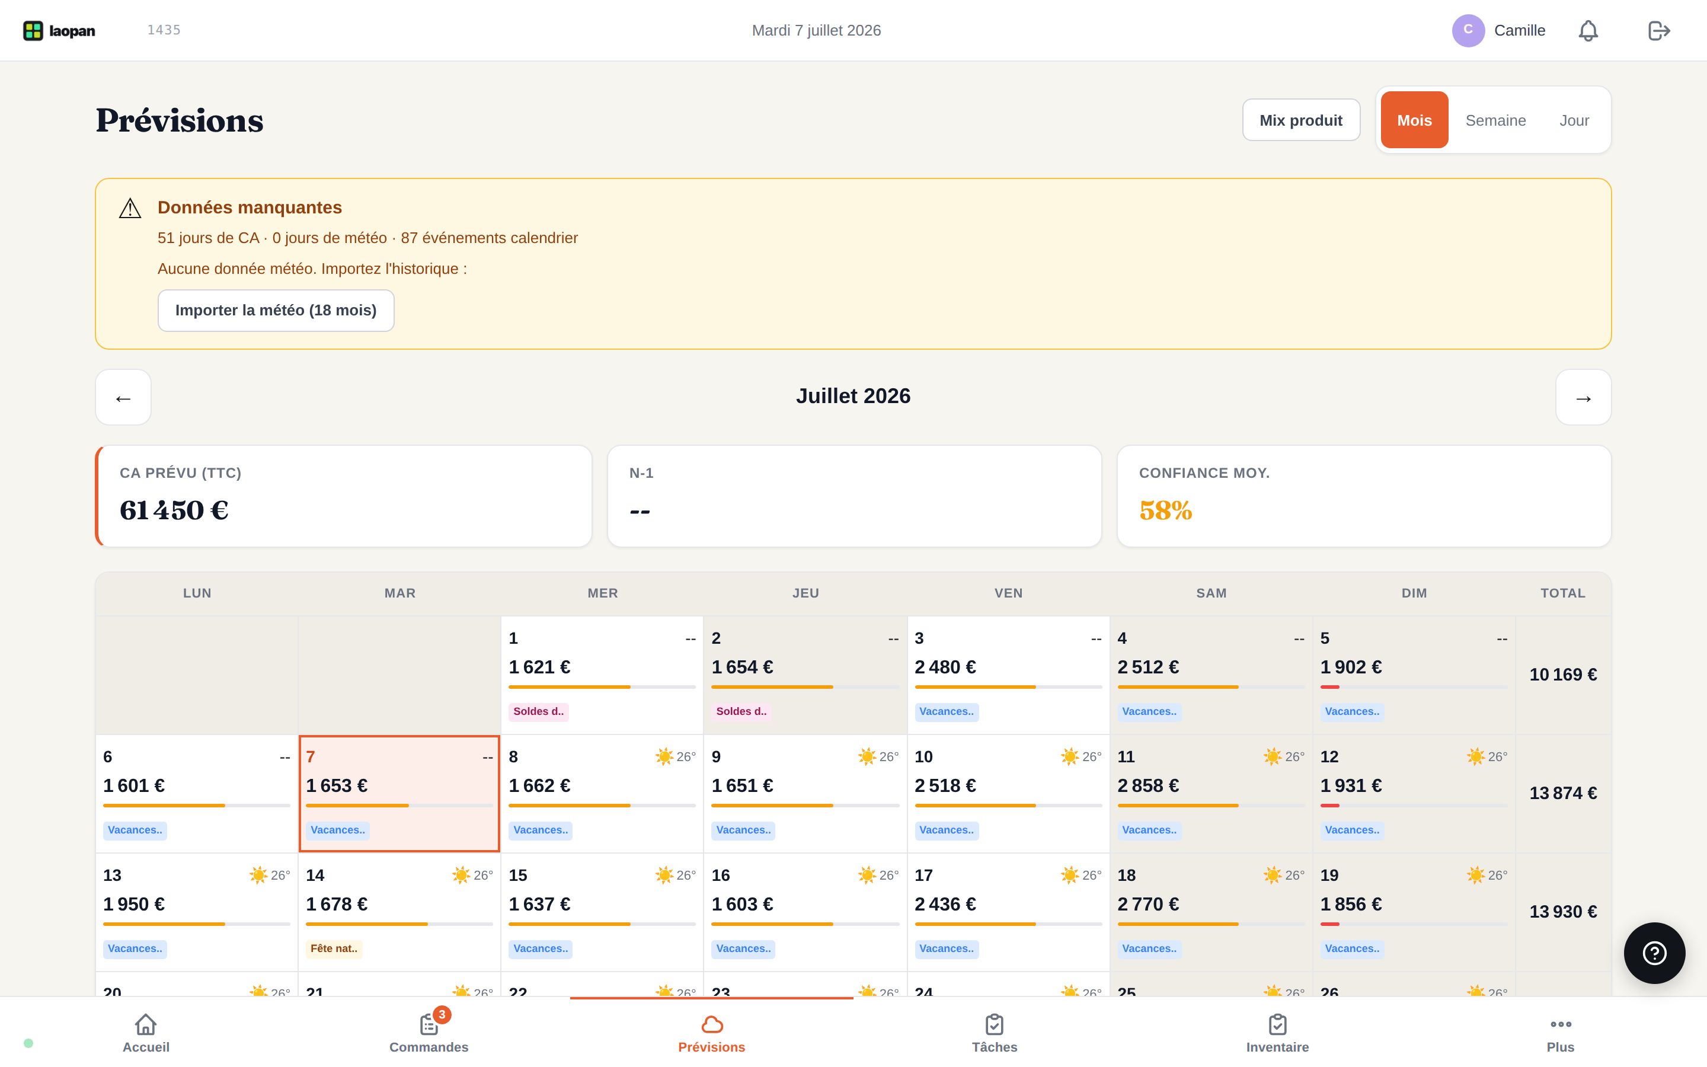Open Camille user profile

point(1499,30)
